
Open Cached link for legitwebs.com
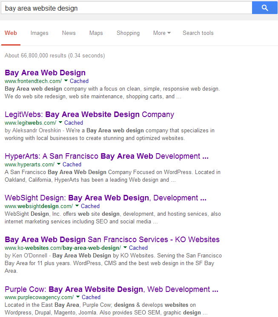pos(74,123)
